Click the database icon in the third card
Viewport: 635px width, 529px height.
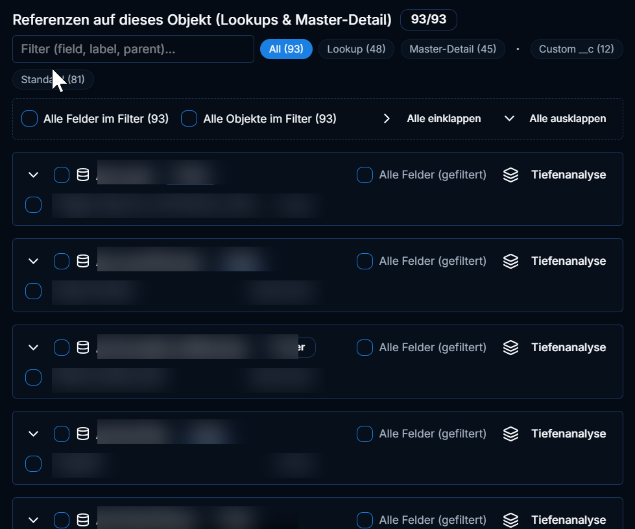pyautogui.click(x=83, y=348)
